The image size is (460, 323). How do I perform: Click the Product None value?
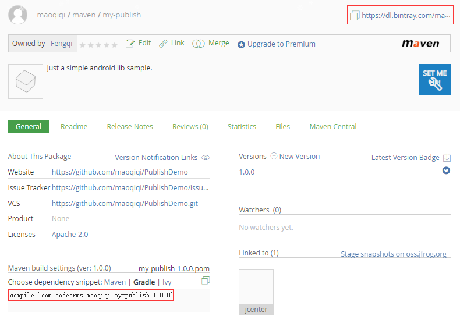pos(61,219)
